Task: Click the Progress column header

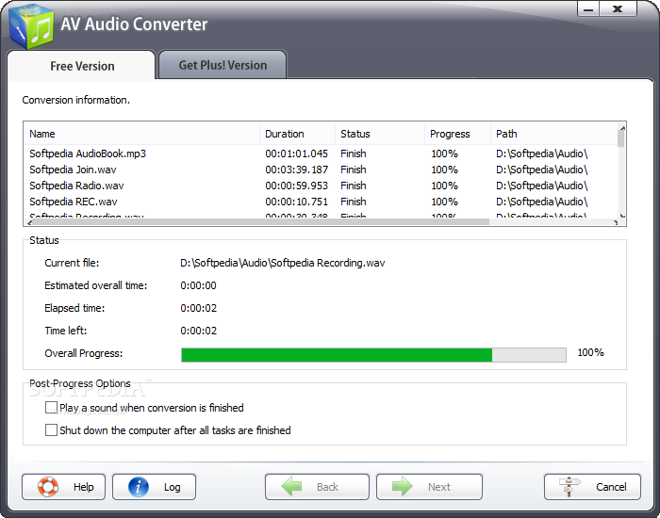Action: [457, 134]
